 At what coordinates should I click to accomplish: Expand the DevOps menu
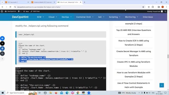(x=67, y=17)
